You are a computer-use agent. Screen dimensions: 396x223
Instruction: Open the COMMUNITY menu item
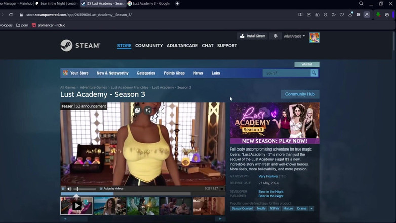point(149,46)
